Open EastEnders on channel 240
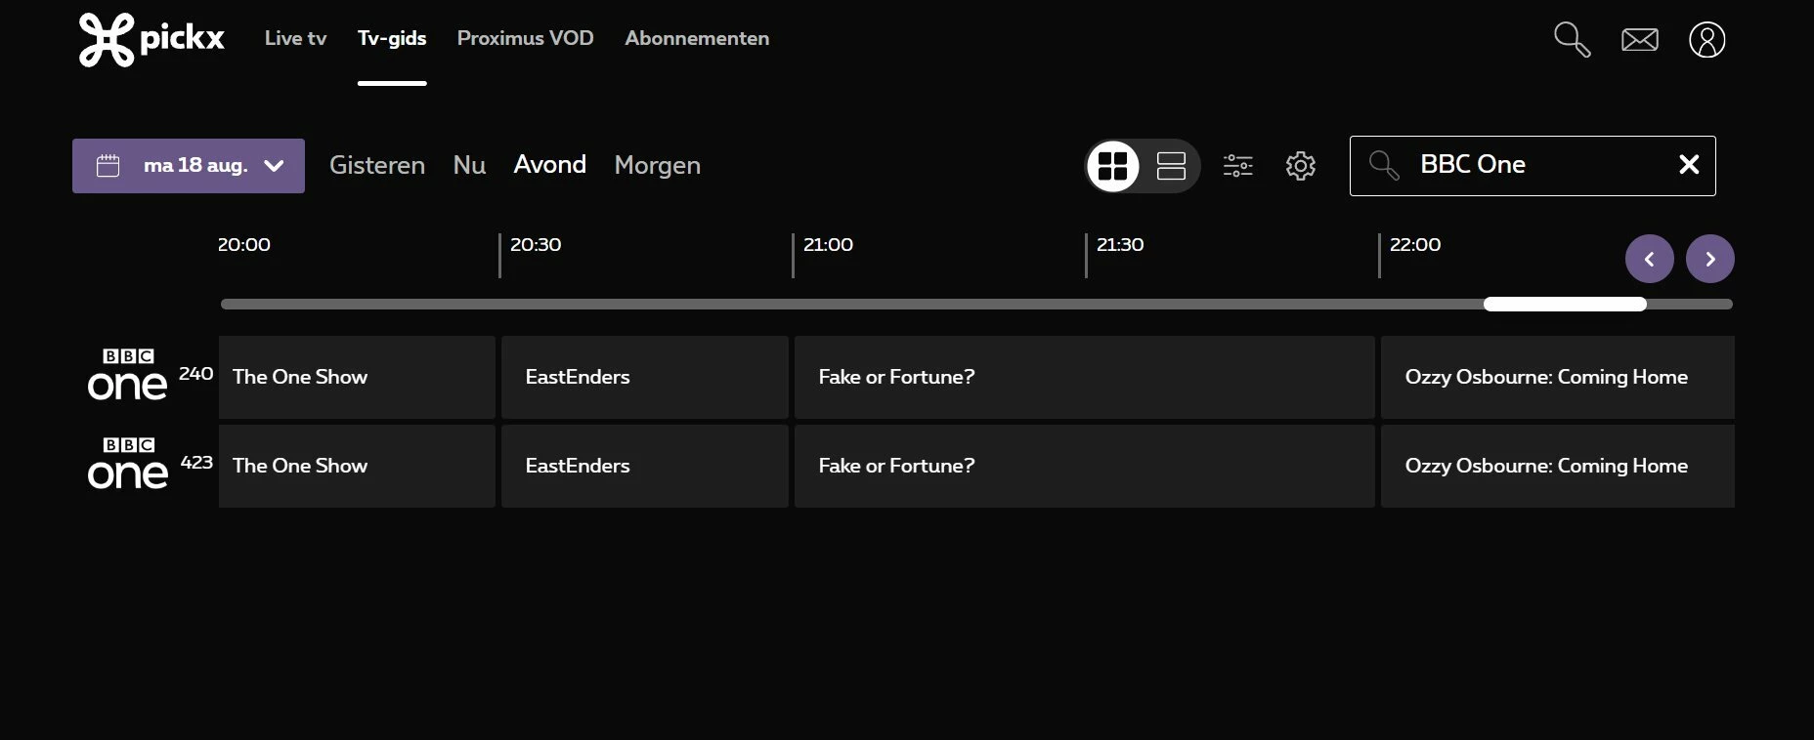Viewport: 1814px width, 740px height. (645, 378)
